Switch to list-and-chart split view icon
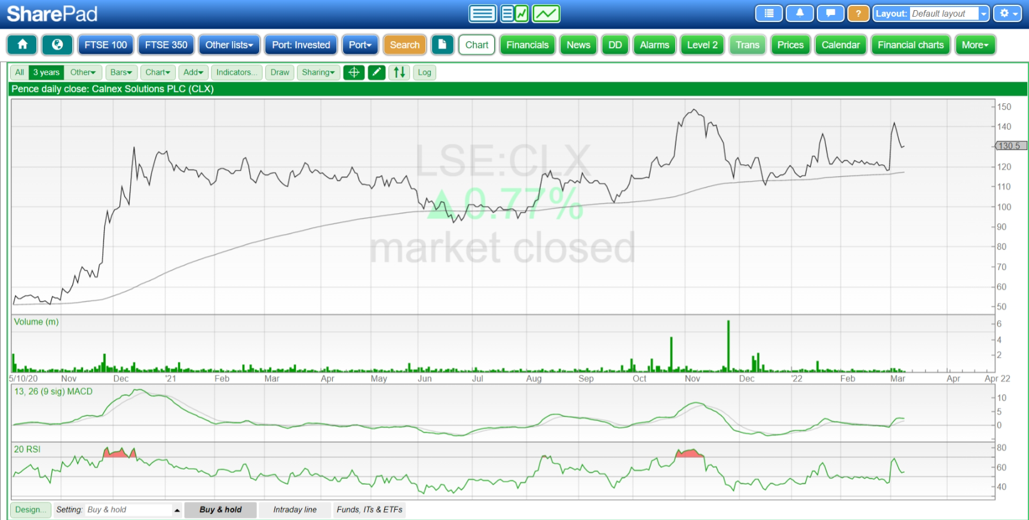This screenshot has width=1029, height=520. coord(514,13)
